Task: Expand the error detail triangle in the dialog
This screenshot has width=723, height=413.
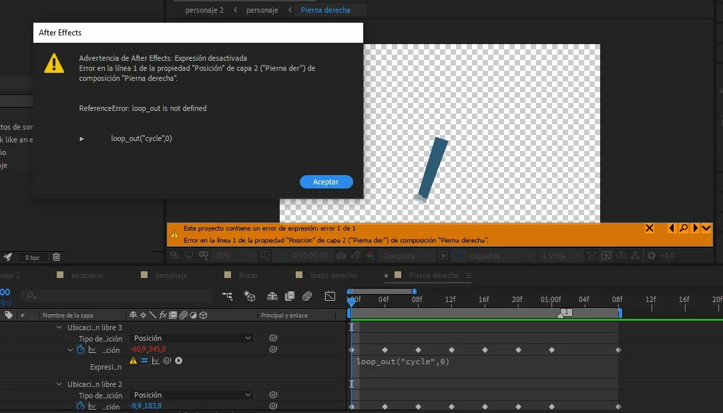Action: click(x=81, y=138)
